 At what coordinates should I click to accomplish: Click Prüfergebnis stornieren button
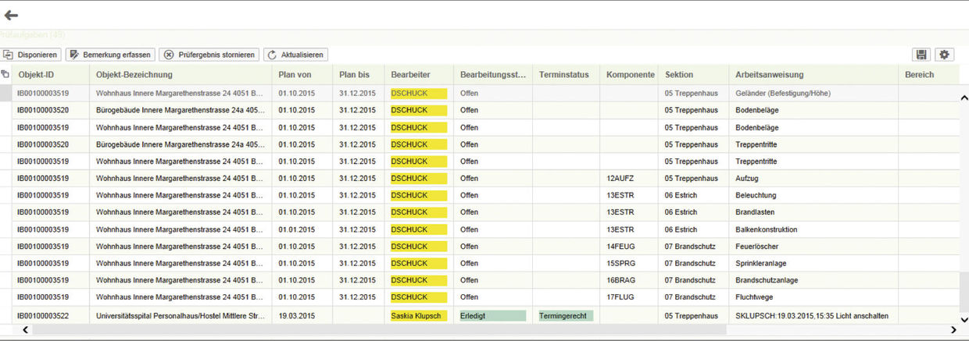pos(209,55)
